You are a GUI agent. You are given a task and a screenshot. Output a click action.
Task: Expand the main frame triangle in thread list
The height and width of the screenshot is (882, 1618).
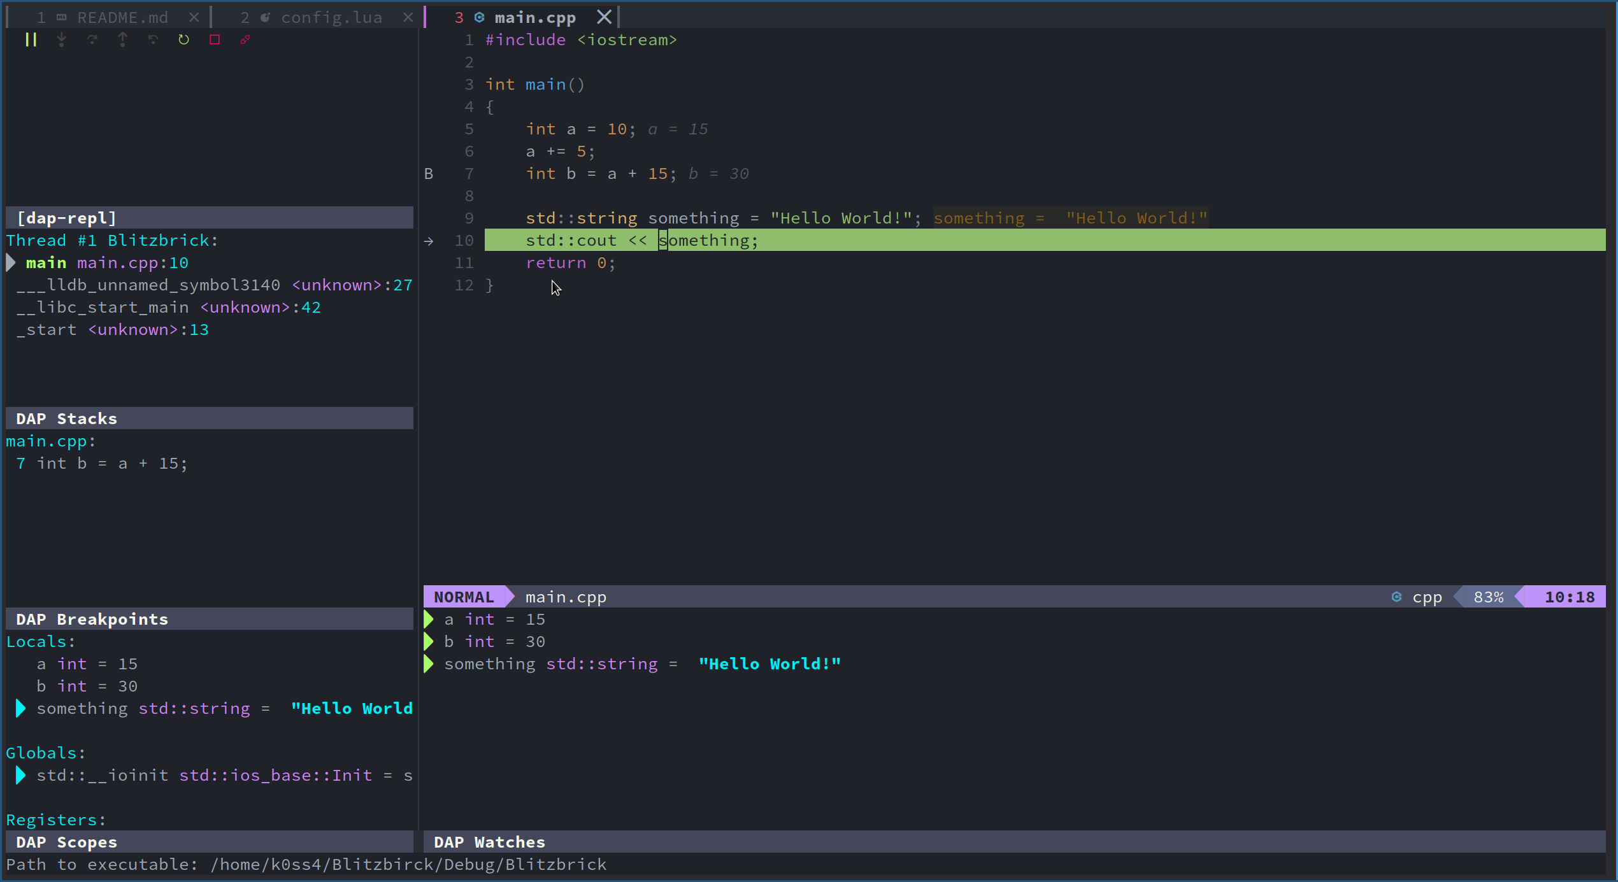click(11, 262)
